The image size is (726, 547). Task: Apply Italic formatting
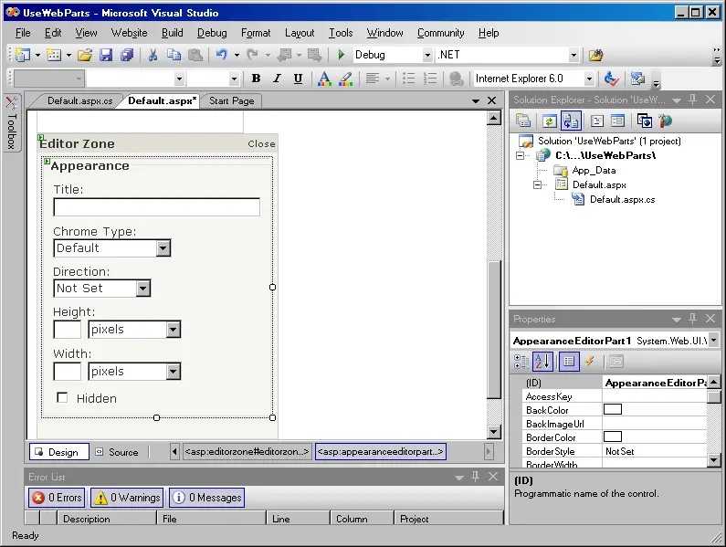pyautogui.click(x=277, y=79)
